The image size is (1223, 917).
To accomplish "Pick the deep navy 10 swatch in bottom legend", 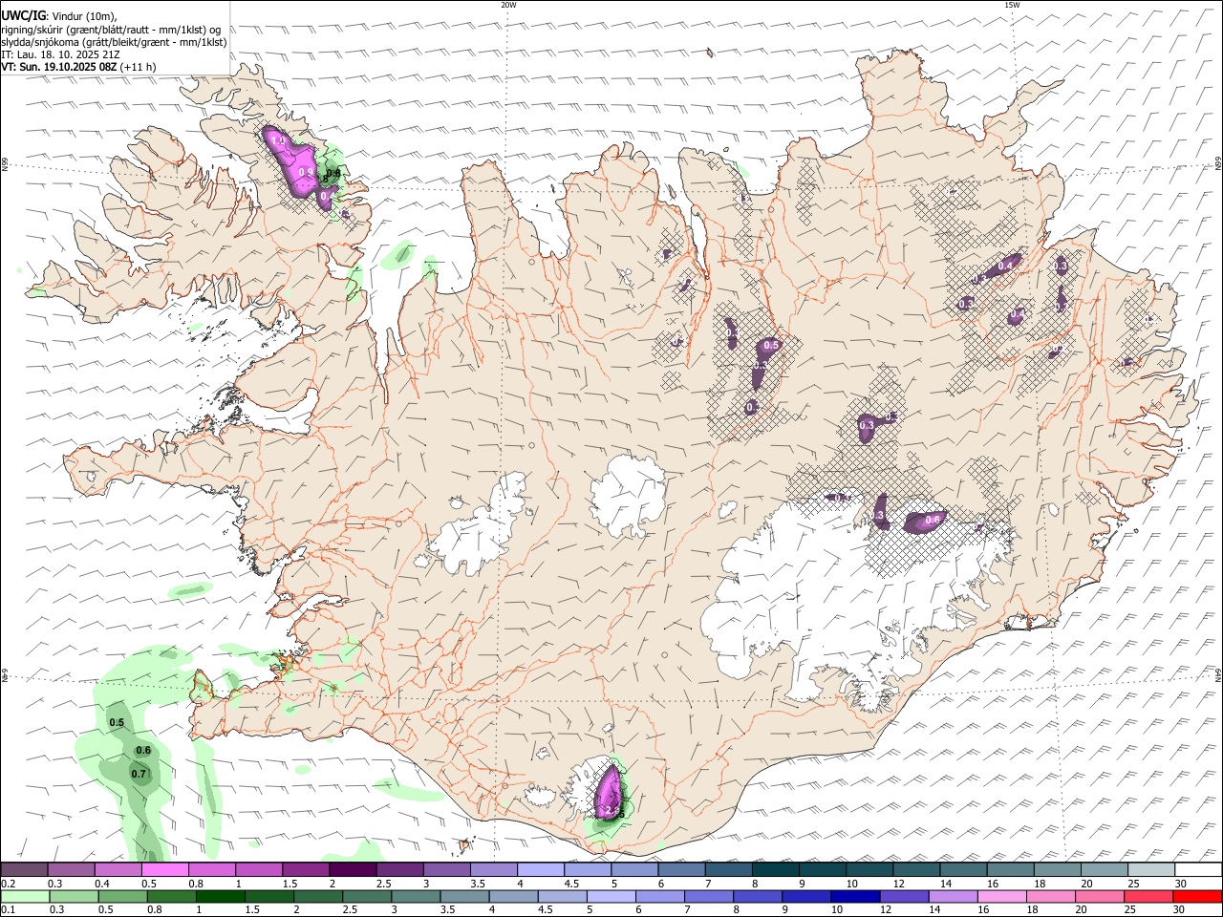I will click(855, 896).
